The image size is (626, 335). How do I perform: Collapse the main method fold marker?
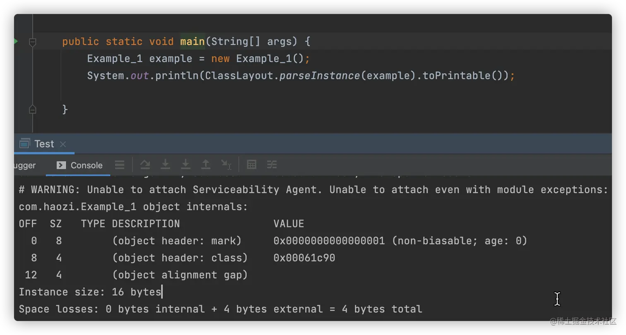[33, 42]
